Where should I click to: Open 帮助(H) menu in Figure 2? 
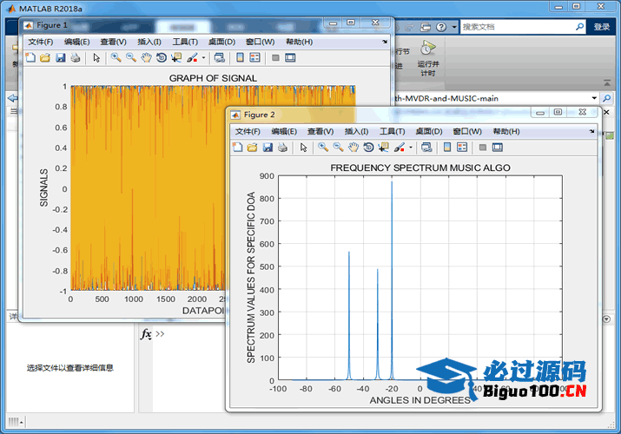pos(505,132)
